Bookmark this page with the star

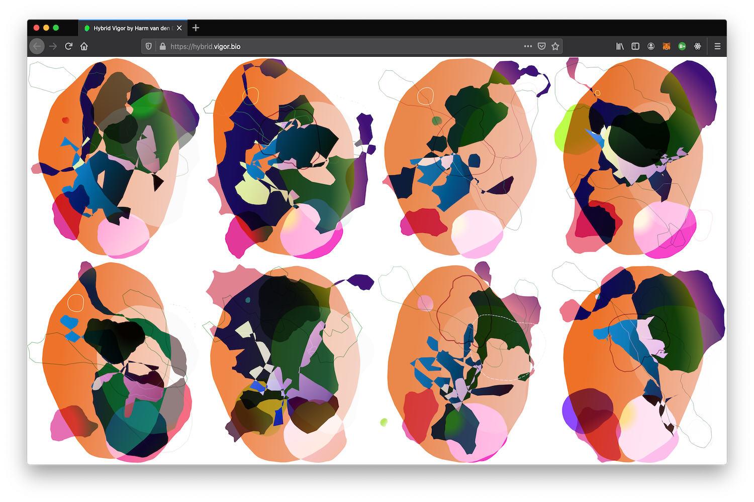(x=555, y=46)
